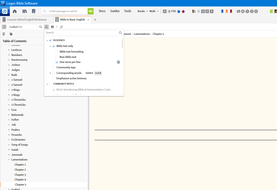Click the gray S shortcut icon

tap(212, 12)
